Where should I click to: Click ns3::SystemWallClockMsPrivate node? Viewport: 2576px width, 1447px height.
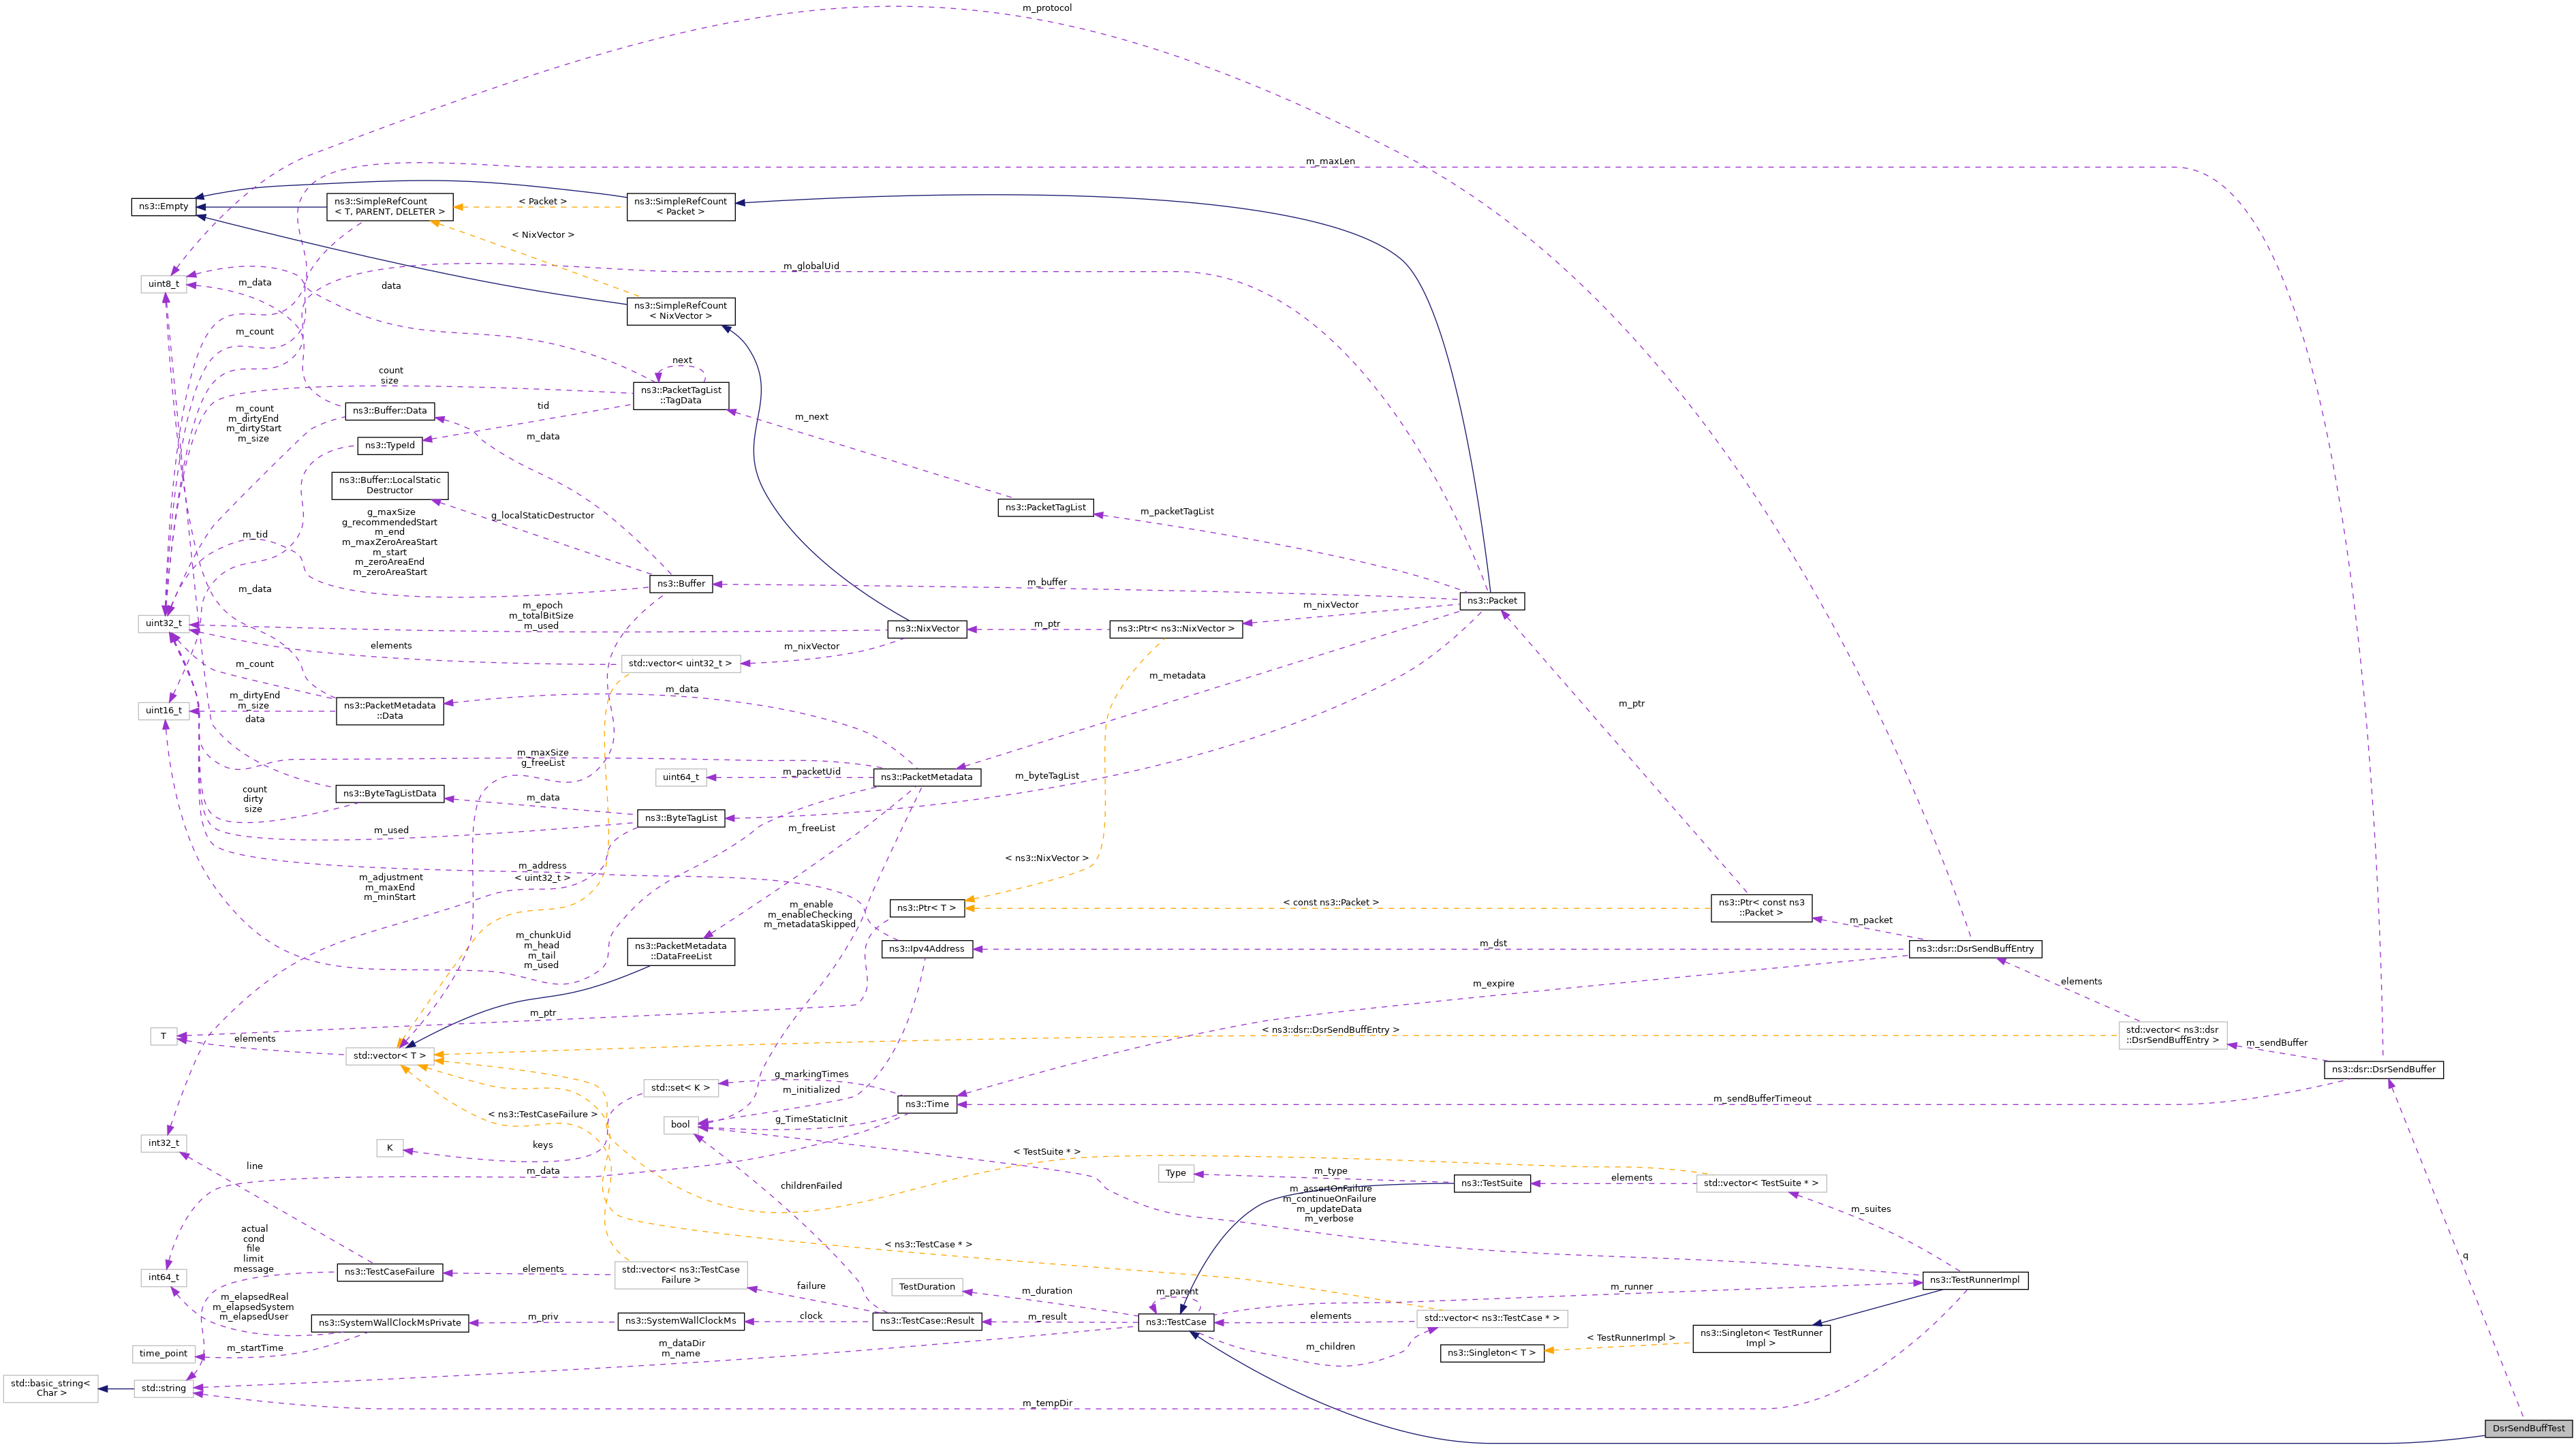(x=390, y=1324)
